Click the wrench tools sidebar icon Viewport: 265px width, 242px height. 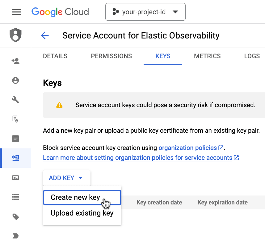click(15, 100)
